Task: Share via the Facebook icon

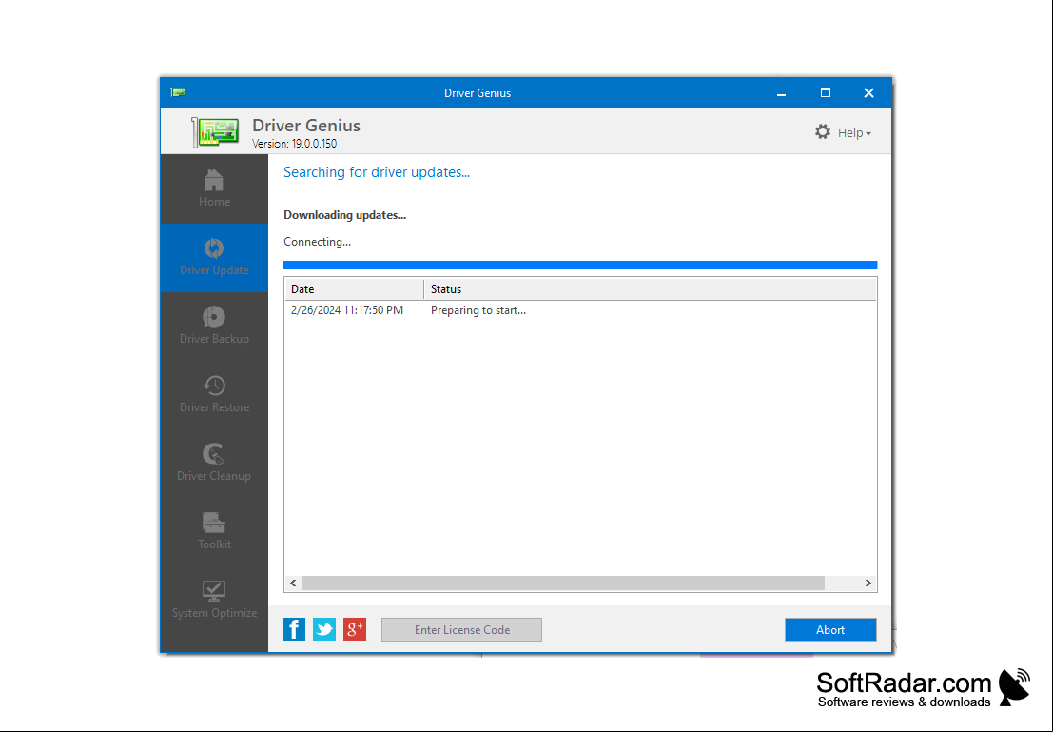Action: coord(294,629)
